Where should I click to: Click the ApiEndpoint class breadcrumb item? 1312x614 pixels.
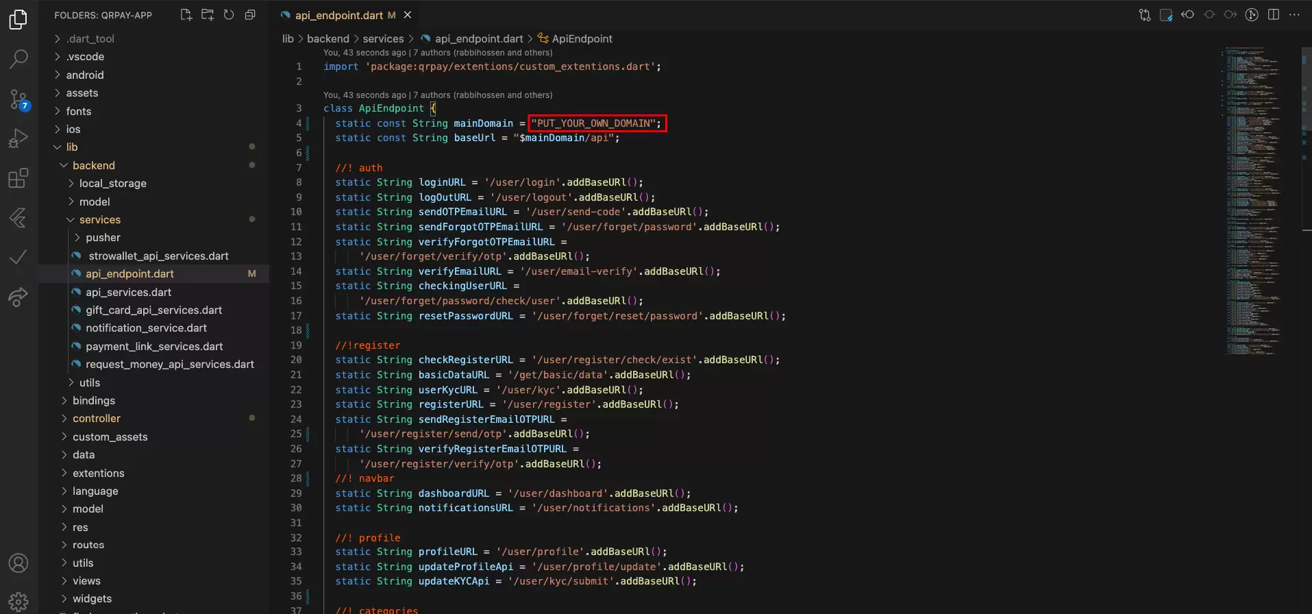582,38
